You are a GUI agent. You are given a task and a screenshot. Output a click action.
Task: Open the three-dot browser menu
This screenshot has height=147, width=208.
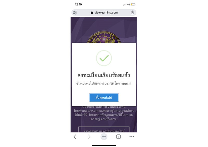pos(132,137)
